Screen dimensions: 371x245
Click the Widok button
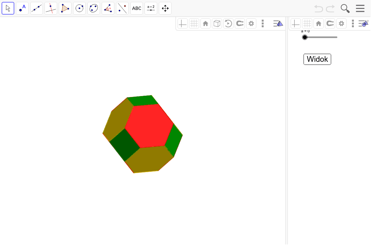[x=317, y=59]
